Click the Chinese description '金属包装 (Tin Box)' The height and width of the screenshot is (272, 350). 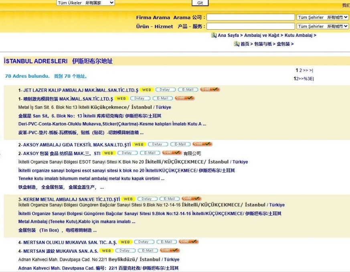[57, 230]
